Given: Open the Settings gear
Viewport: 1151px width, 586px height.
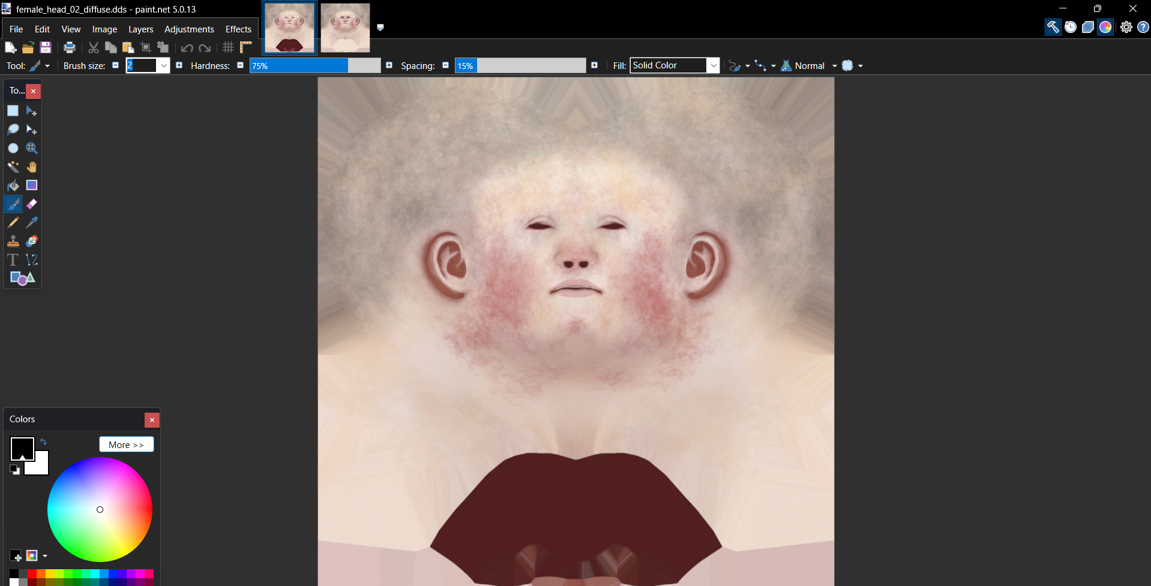Looking at the screenshot, I should [1126, 27].
